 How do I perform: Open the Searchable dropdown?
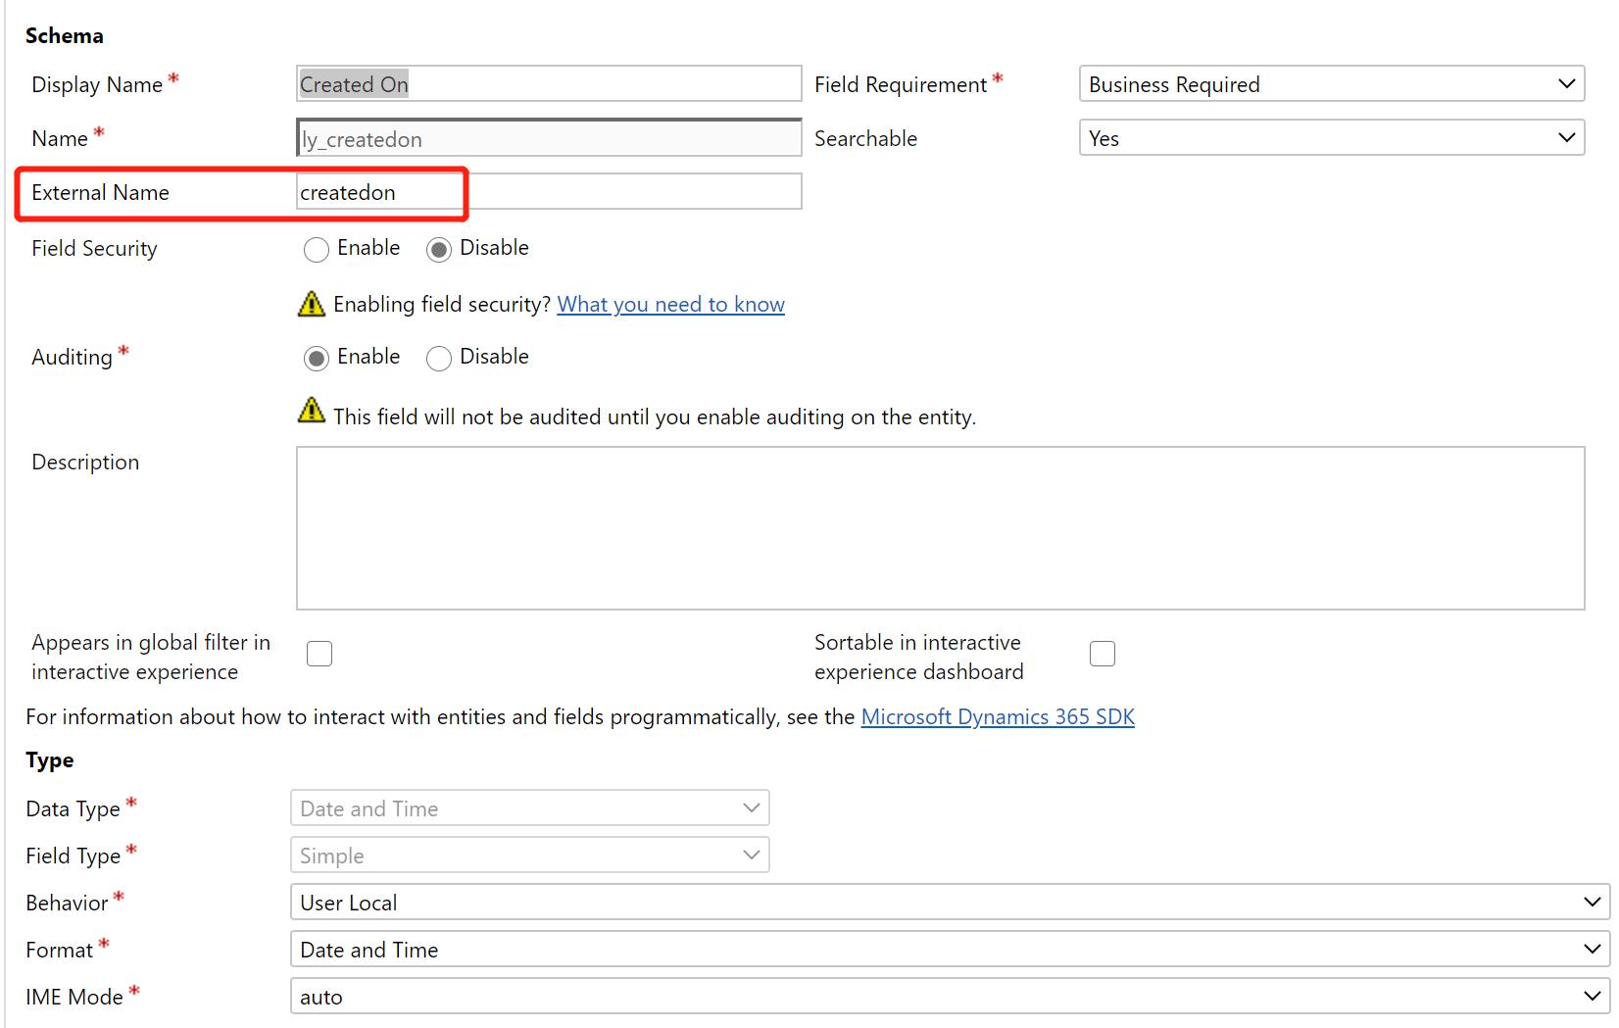click(x=1332, y=138)
